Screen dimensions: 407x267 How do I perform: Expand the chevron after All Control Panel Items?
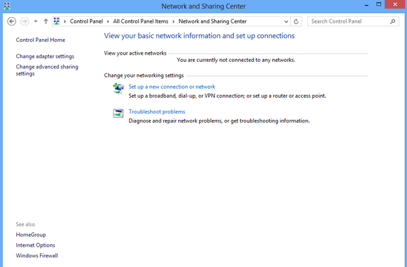pyautogui.click(x=173, y=21)
